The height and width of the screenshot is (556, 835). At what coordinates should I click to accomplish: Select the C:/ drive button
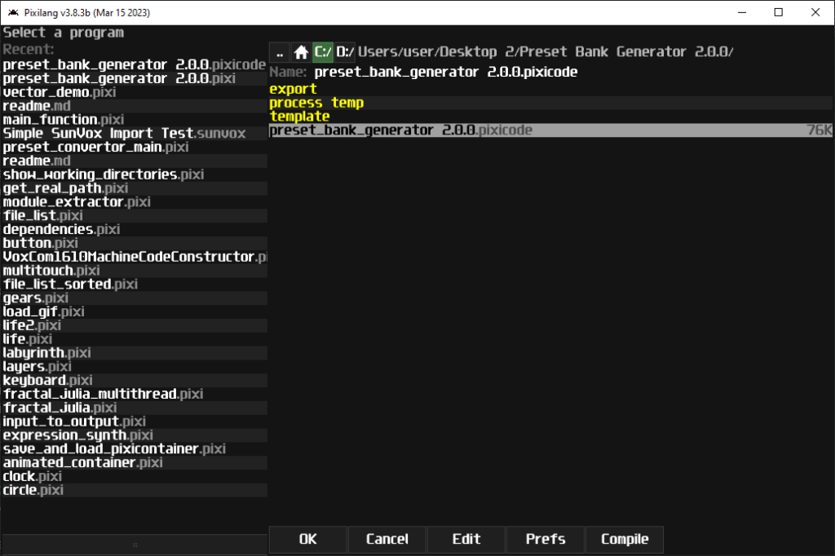[x=324, y=52]
